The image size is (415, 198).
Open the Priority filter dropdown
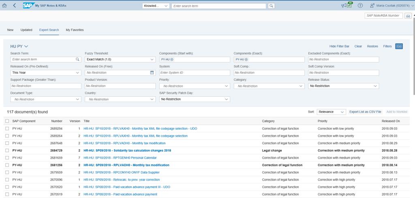click(195, 86)
